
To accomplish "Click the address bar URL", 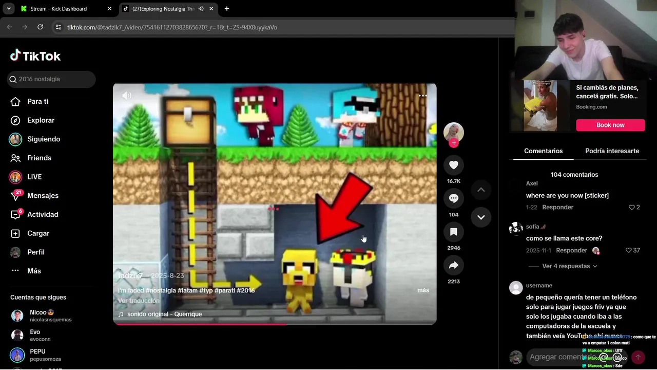I will pyautogui.click(x=172, y=27).
